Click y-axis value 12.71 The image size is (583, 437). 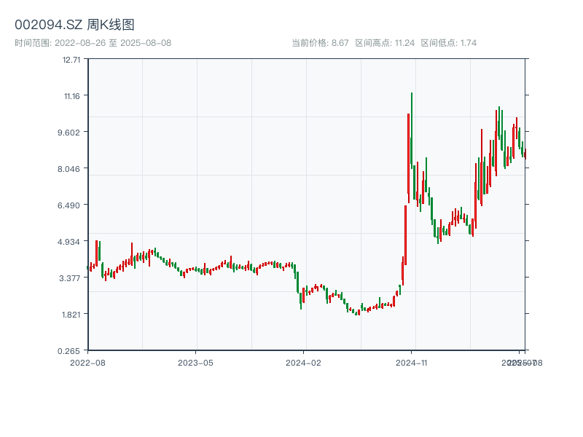(71, 60)
